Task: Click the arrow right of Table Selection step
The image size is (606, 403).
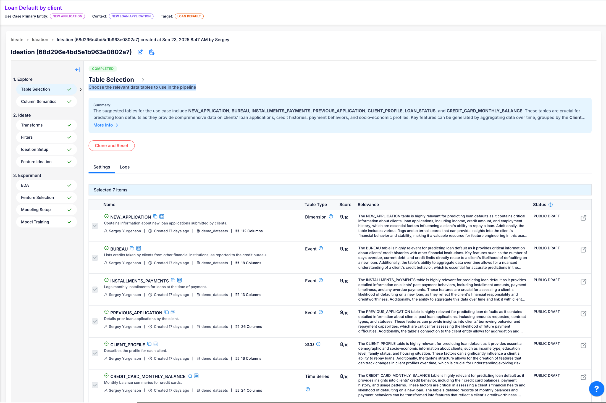Action: [x=80, y=89]
